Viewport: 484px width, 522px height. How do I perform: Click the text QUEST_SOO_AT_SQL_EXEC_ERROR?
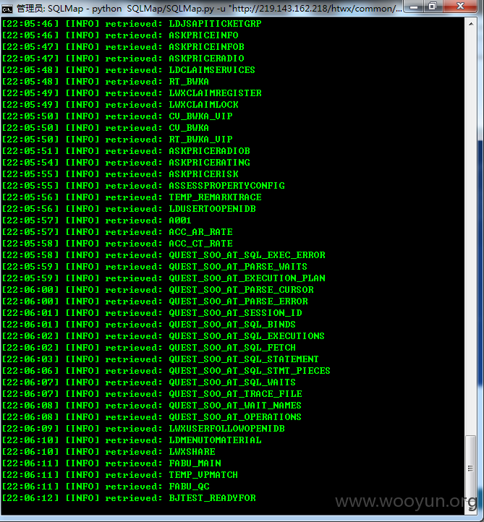click(247, 255)
